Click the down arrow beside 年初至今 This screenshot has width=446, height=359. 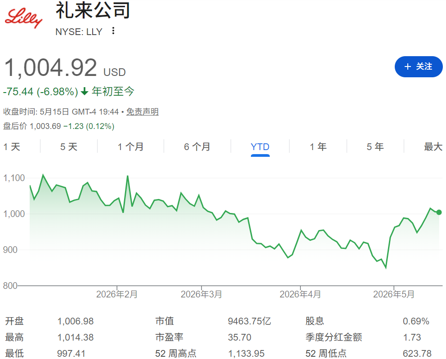[x=85, y=92]
